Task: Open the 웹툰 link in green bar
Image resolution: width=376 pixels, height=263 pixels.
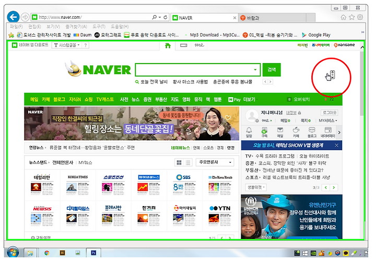Action: point(217,99)
